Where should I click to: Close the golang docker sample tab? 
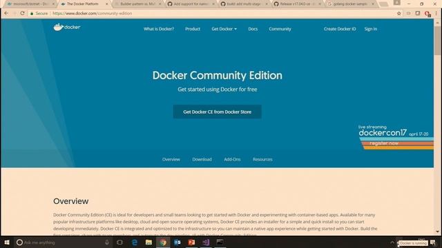(373, 4)
